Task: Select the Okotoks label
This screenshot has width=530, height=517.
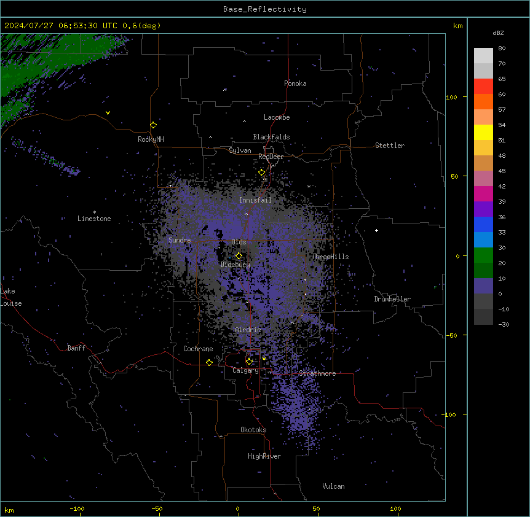Action: click(x=253, y=430)
